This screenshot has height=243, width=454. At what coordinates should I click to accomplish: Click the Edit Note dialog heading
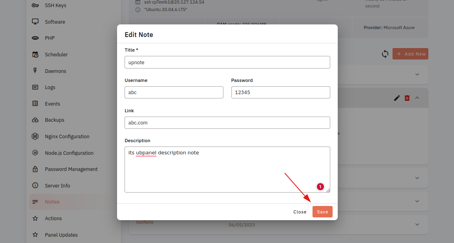click(139, 35)
